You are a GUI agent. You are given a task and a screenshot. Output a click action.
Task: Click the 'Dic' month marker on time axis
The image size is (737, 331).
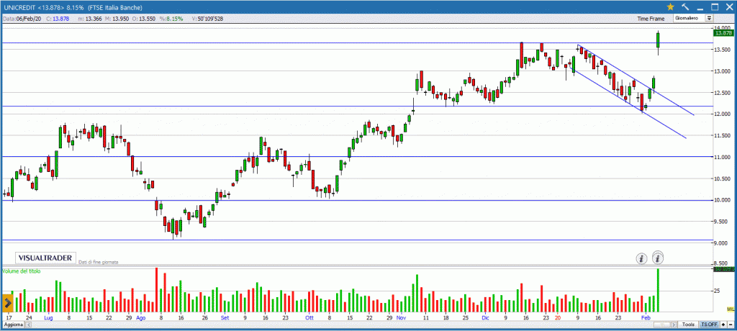click(485, 318)
